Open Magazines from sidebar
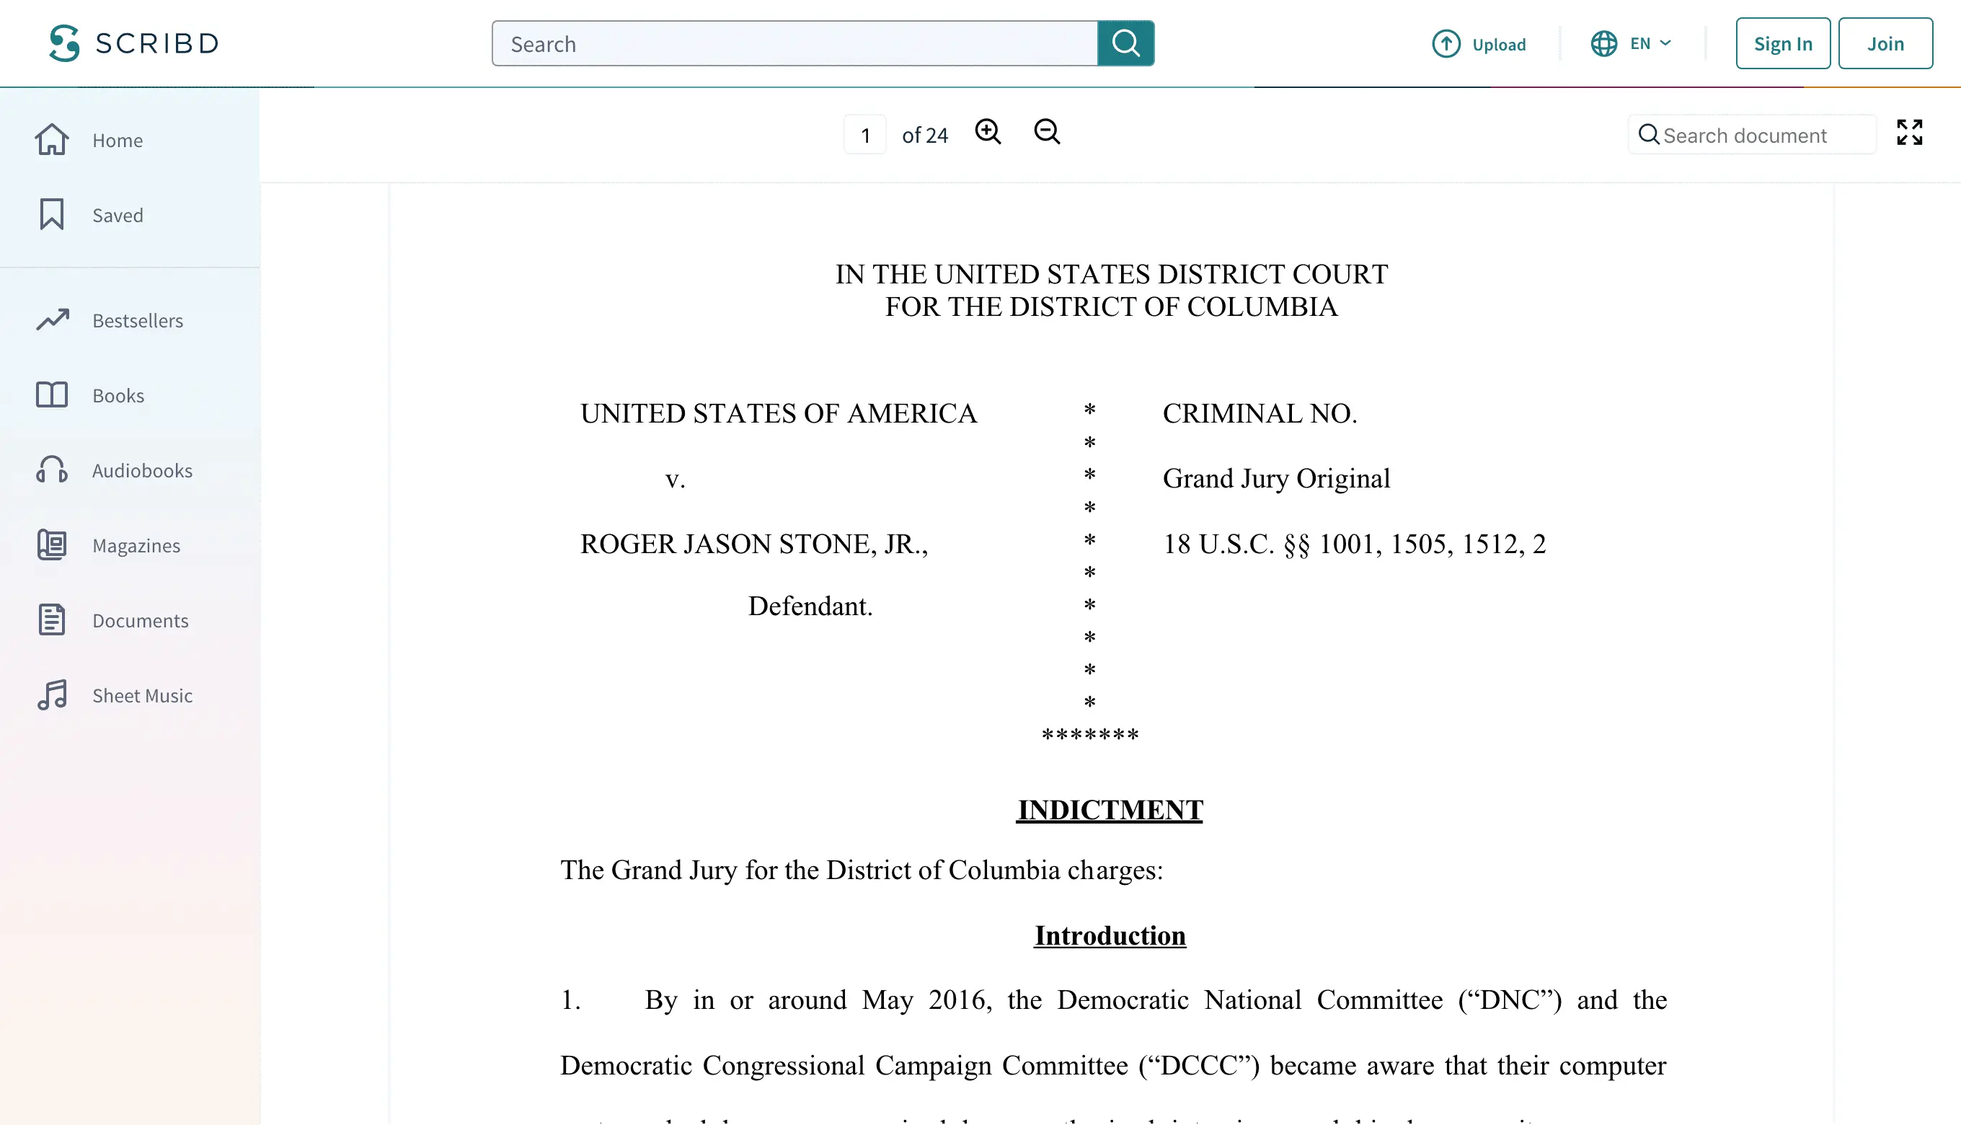 (136, 545)
